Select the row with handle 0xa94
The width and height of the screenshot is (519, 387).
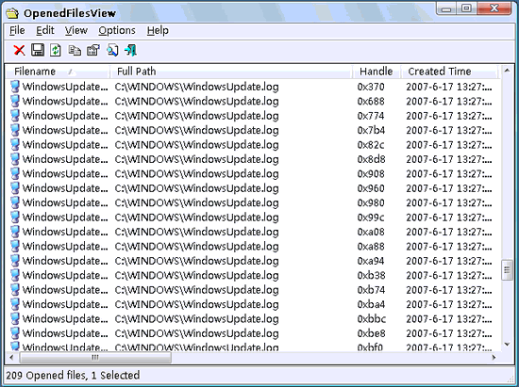click(254, 261)
